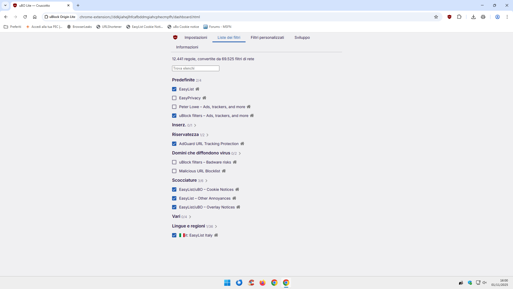Open URLShortener bookmark
This screenshot has height=289, width=513.
click(109, 27)
